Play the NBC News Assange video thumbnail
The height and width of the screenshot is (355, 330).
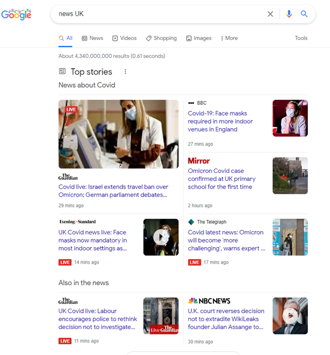point(290,316)
